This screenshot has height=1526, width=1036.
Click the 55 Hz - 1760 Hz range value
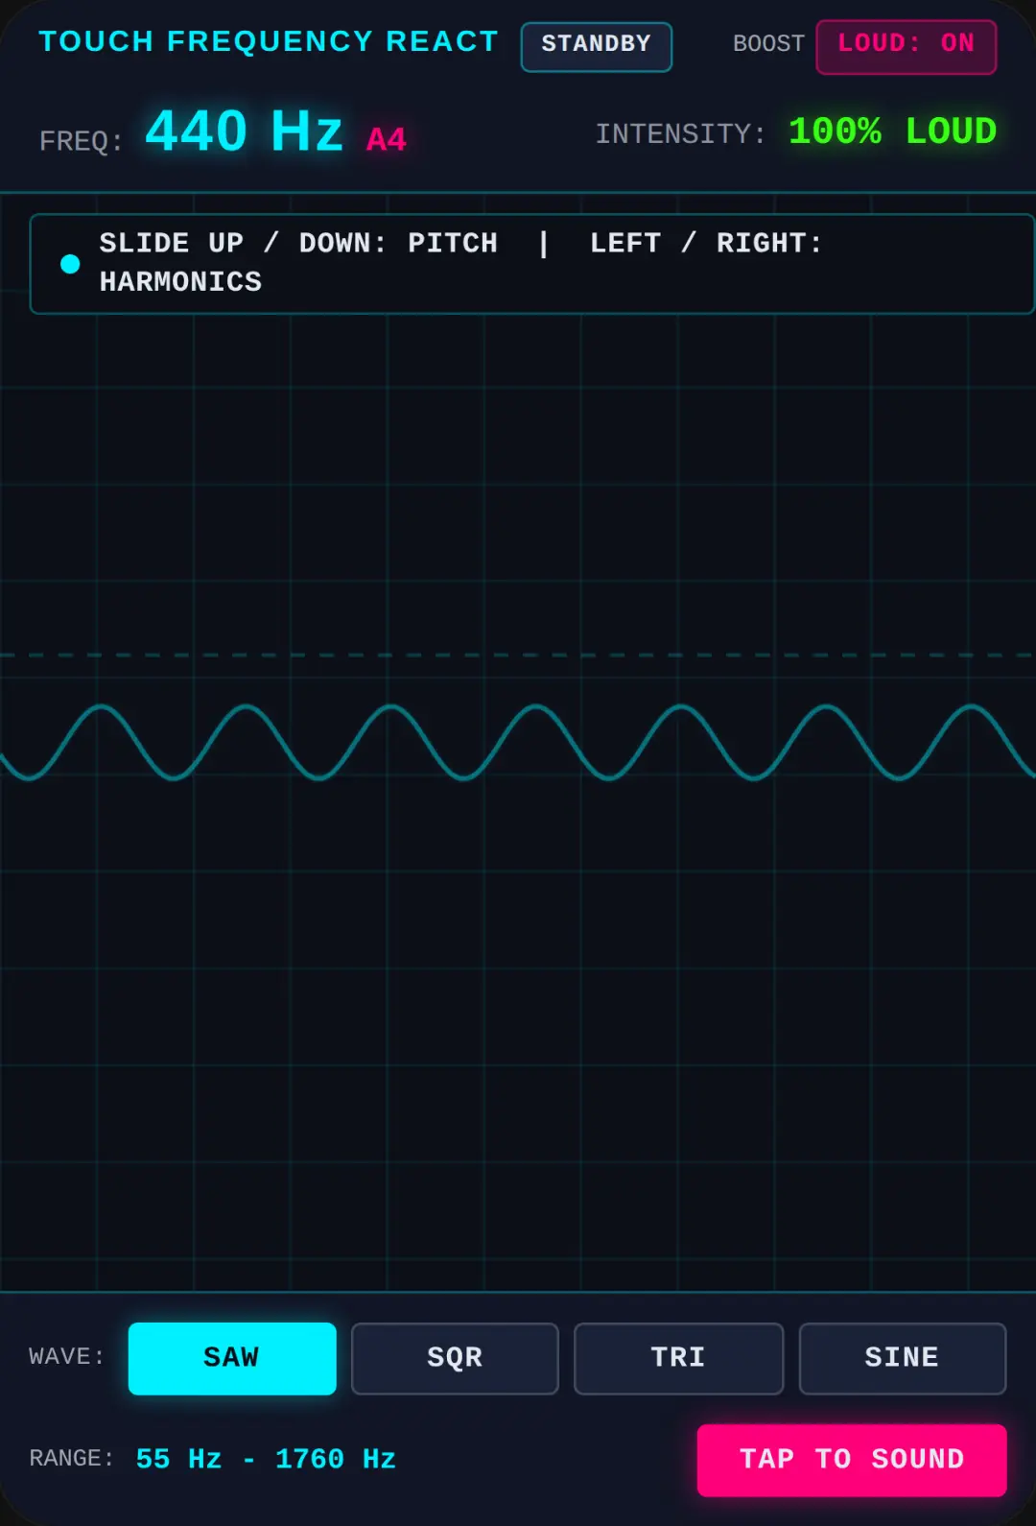point(266,1459)
